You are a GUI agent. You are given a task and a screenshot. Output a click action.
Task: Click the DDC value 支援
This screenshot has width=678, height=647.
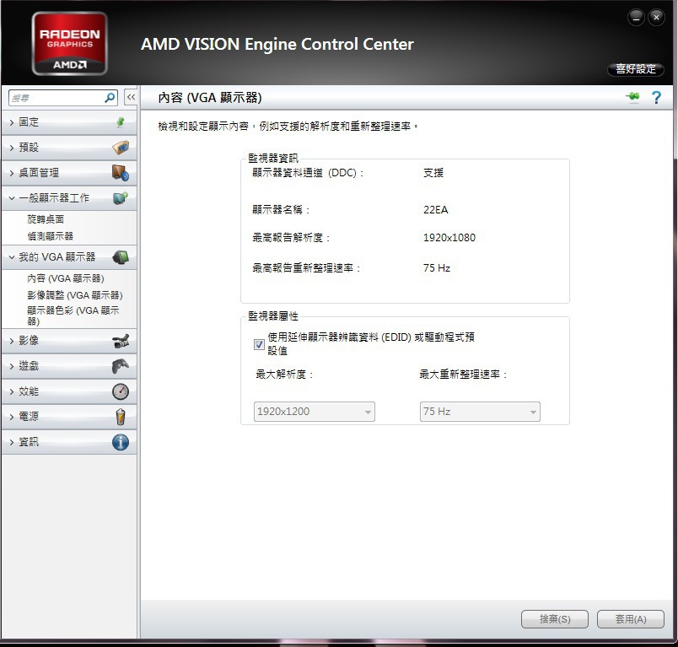(433, 173)
